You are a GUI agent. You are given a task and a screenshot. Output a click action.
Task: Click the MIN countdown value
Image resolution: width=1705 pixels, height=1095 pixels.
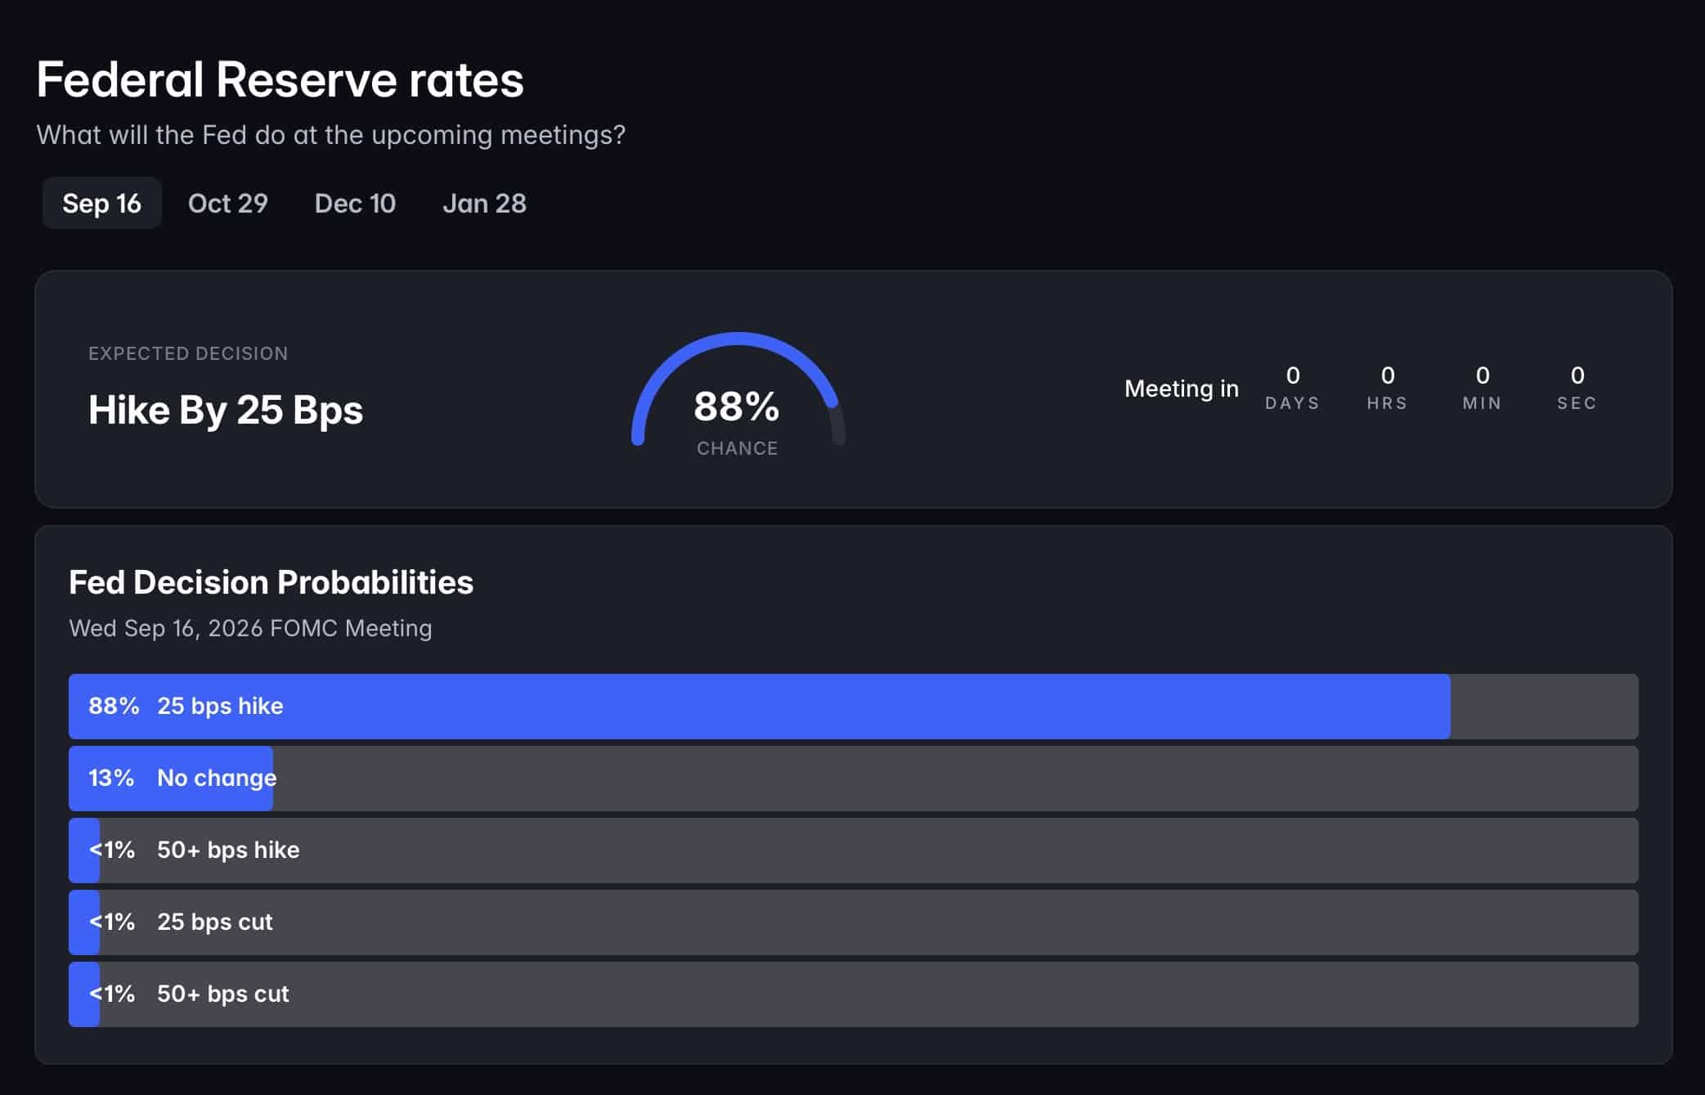point(1483,375)
